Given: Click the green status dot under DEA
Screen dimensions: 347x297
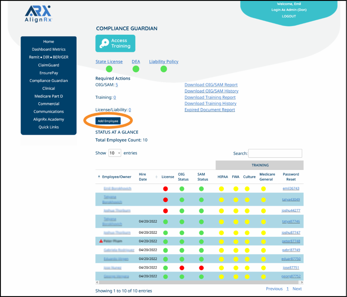Looking at the screenshot, I should tap(136, 69).
